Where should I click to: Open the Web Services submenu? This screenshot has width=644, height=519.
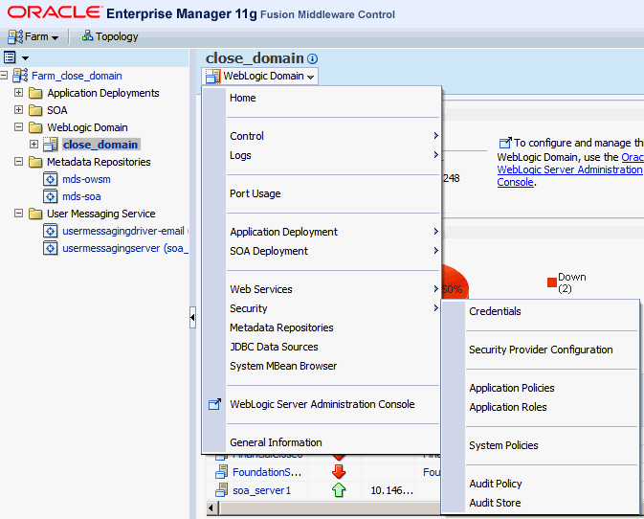click(333, 289)
